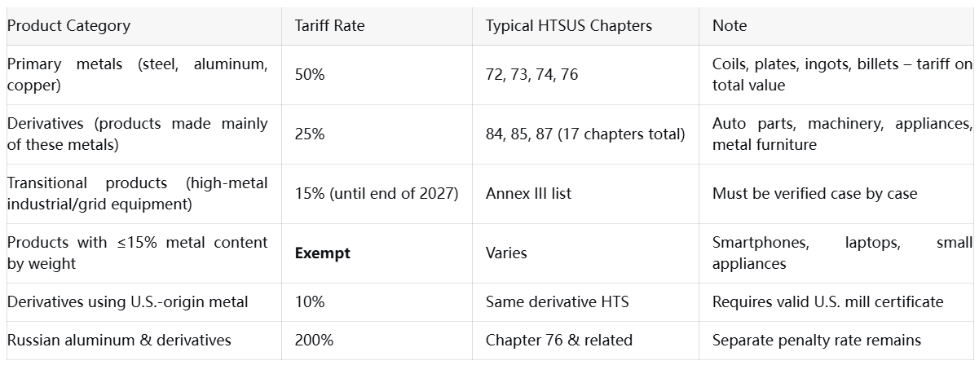Viewport: 979px width, 365px height.
Task: Click the Product Category column header
Action: (x=68, y=26)
